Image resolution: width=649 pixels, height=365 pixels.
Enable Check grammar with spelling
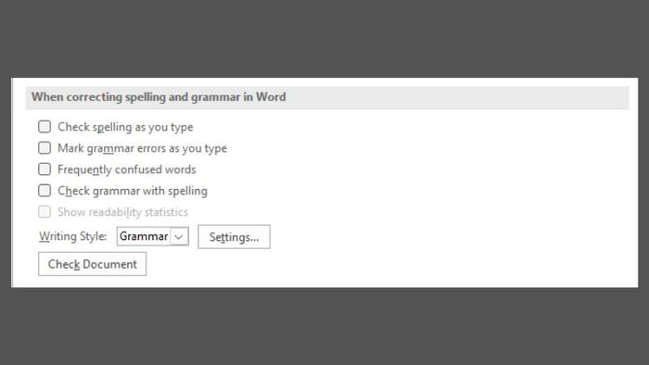point(45,191)
